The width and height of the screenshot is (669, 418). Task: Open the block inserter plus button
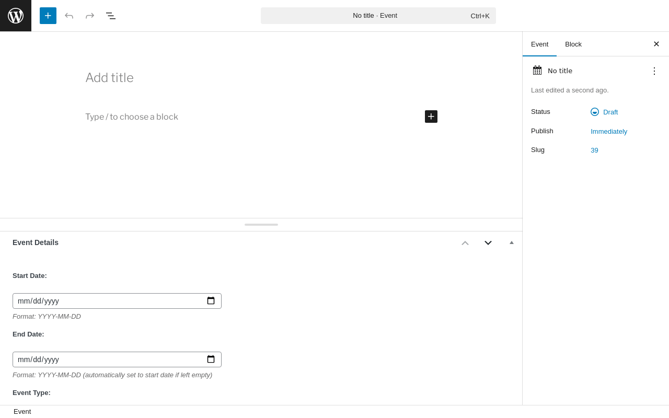(48, 16)
